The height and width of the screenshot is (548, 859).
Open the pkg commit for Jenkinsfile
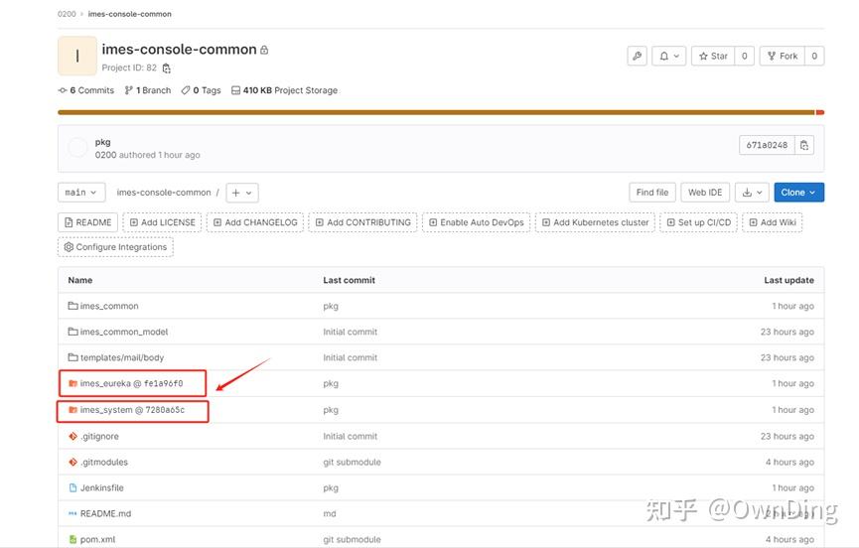pos(331,487)
